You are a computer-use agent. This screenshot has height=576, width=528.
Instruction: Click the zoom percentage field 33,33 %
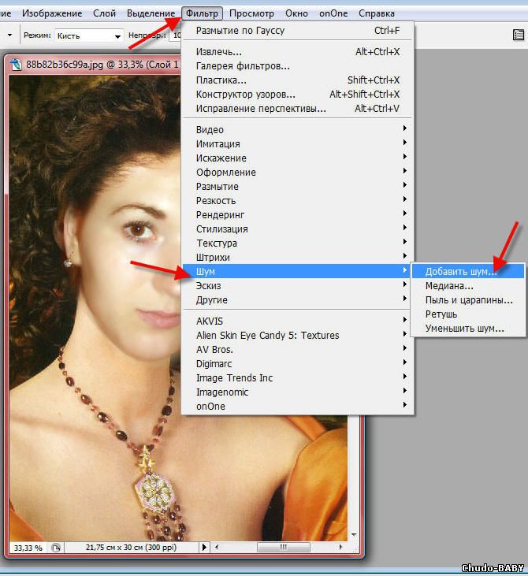[28, 548]
